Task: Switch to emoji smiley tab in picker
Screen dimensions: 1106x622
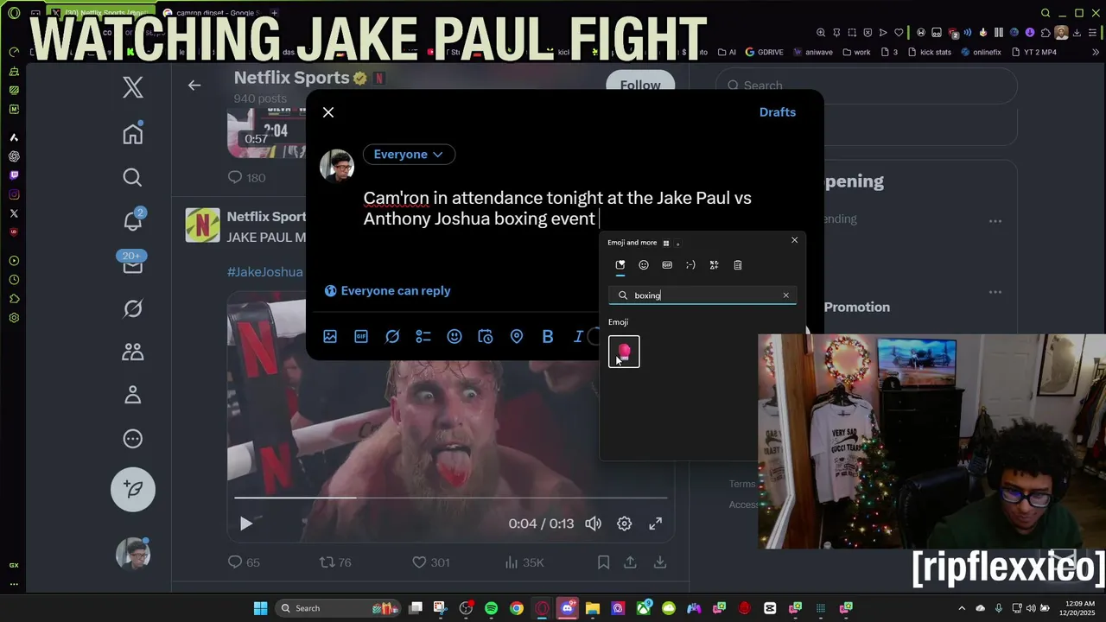Action: [x=644, y=265]
